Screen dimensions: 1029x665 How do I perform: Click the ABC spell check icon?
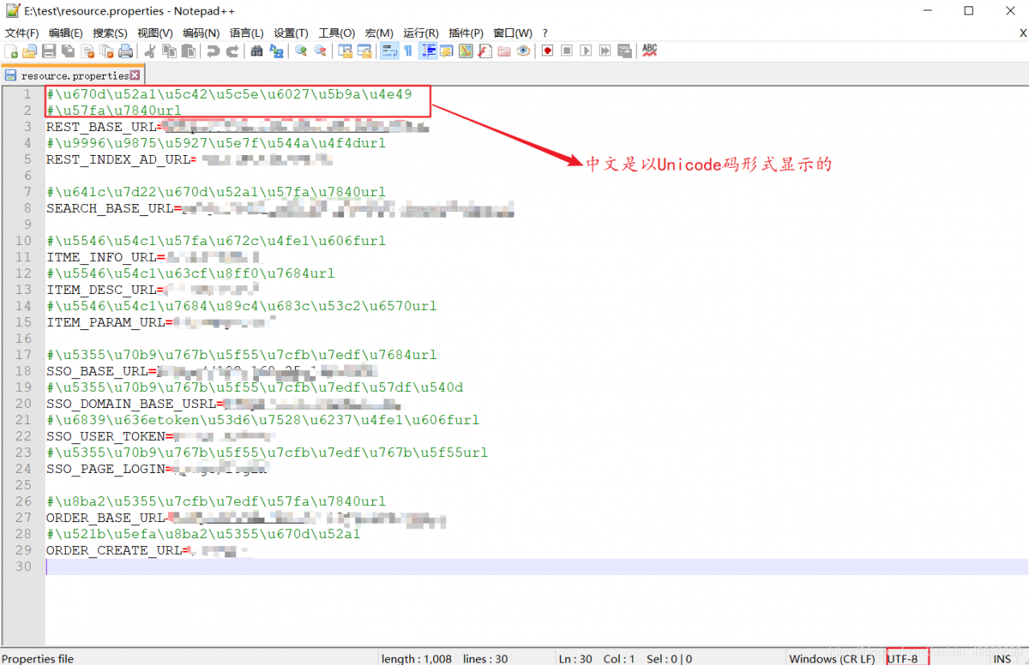[x=650, y=51]
